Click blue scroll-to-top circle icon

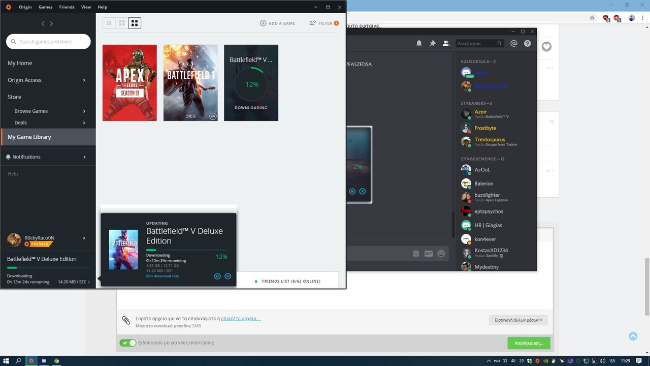633,336
